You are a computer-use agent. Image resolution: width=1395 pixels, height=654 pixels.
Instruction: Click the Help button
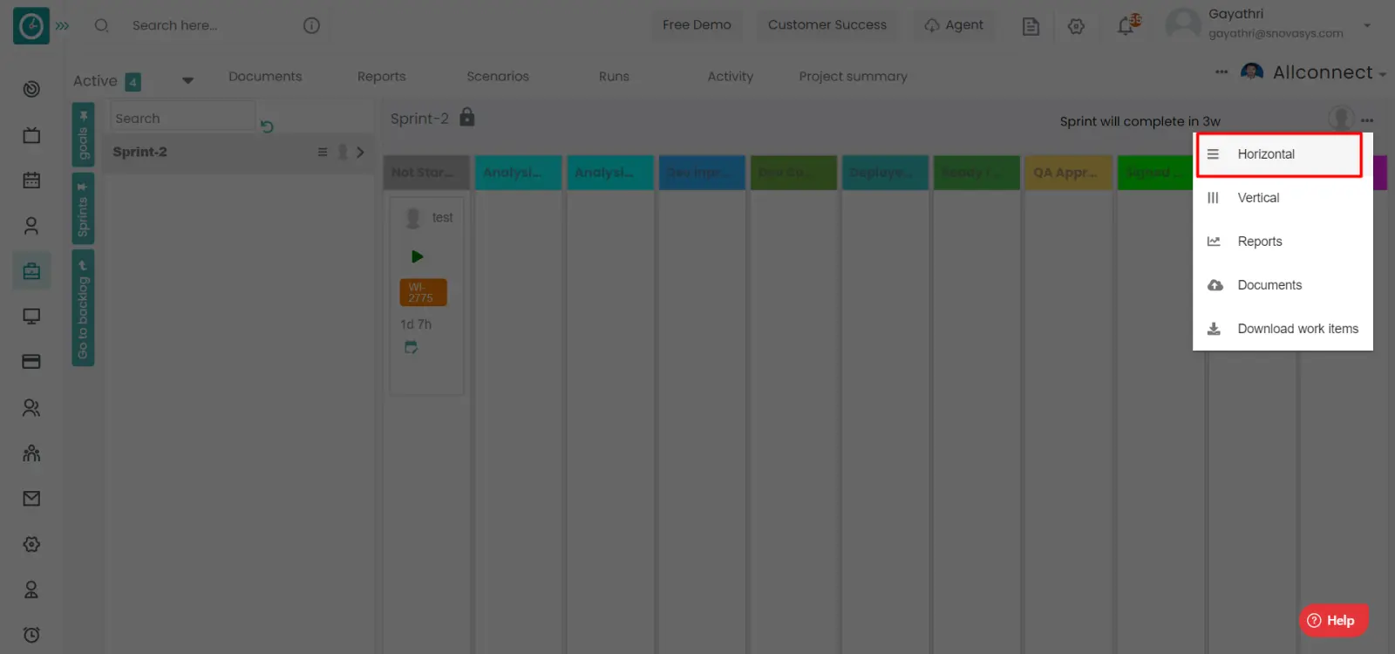point(1332,620)
